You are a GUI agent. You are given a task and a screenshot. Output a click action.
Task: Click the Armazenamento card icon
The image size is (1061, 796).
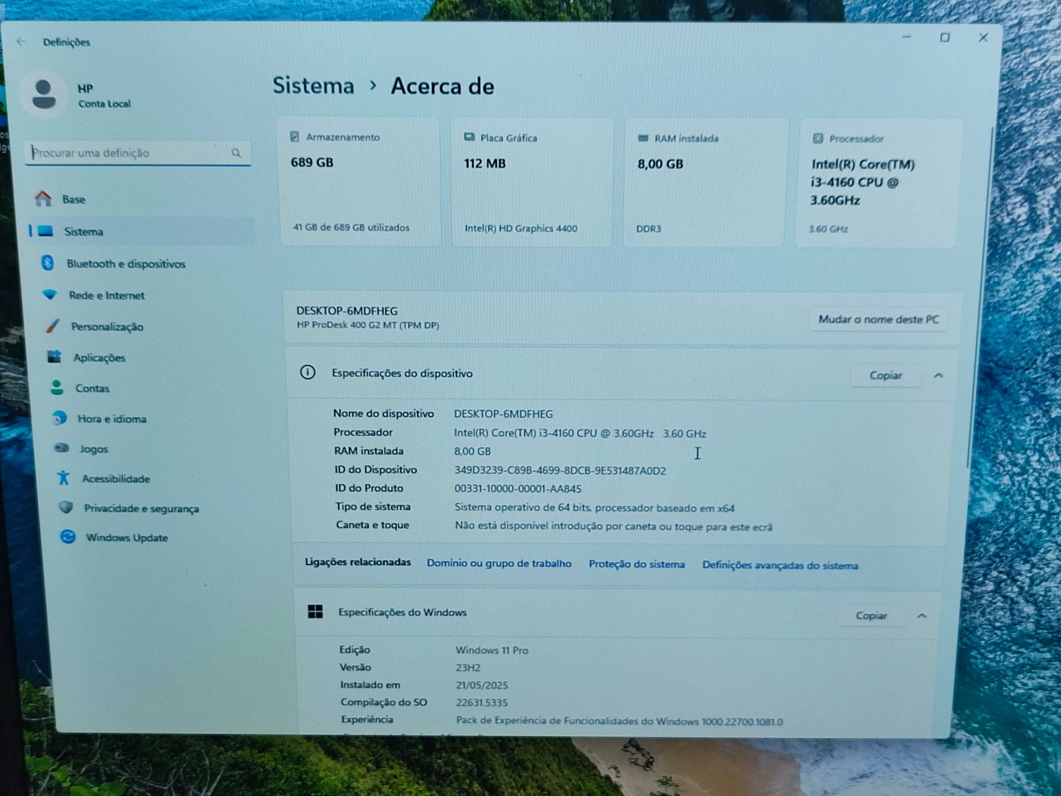pos(294,137)
